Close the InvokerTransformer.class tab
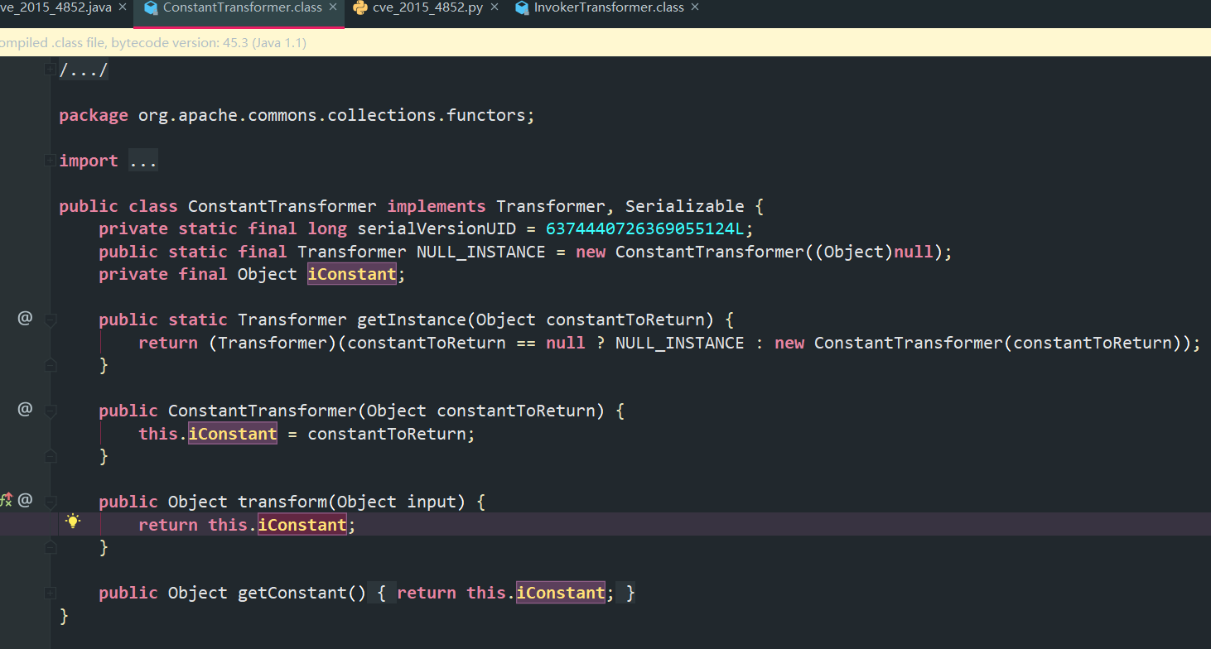 695,7
